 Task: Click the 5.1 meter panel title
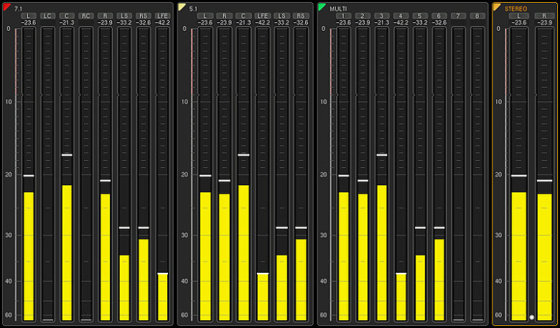click(193, 8)
